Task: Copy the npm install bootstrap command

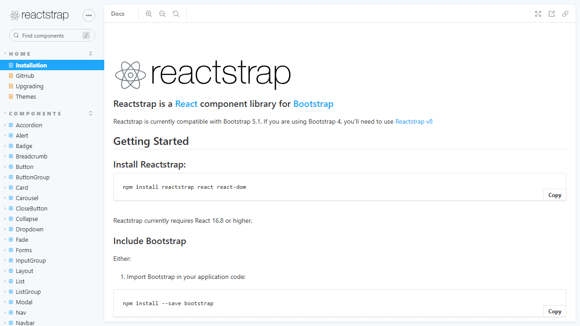Action: coord(555,312)
